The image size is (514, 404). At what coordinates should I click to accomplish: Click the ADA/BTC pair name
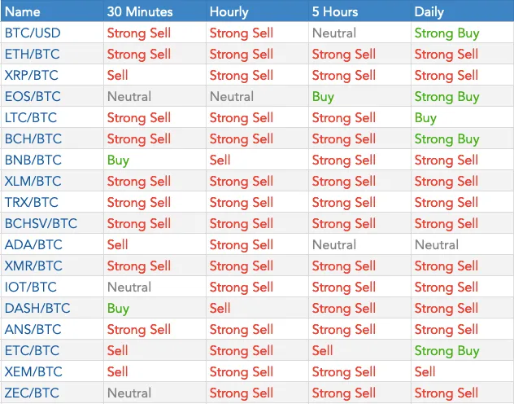[x=33, y=244]
